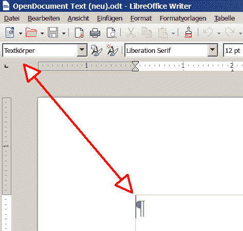
Task: Click the Print icon
Action: [x=95, y=32]
